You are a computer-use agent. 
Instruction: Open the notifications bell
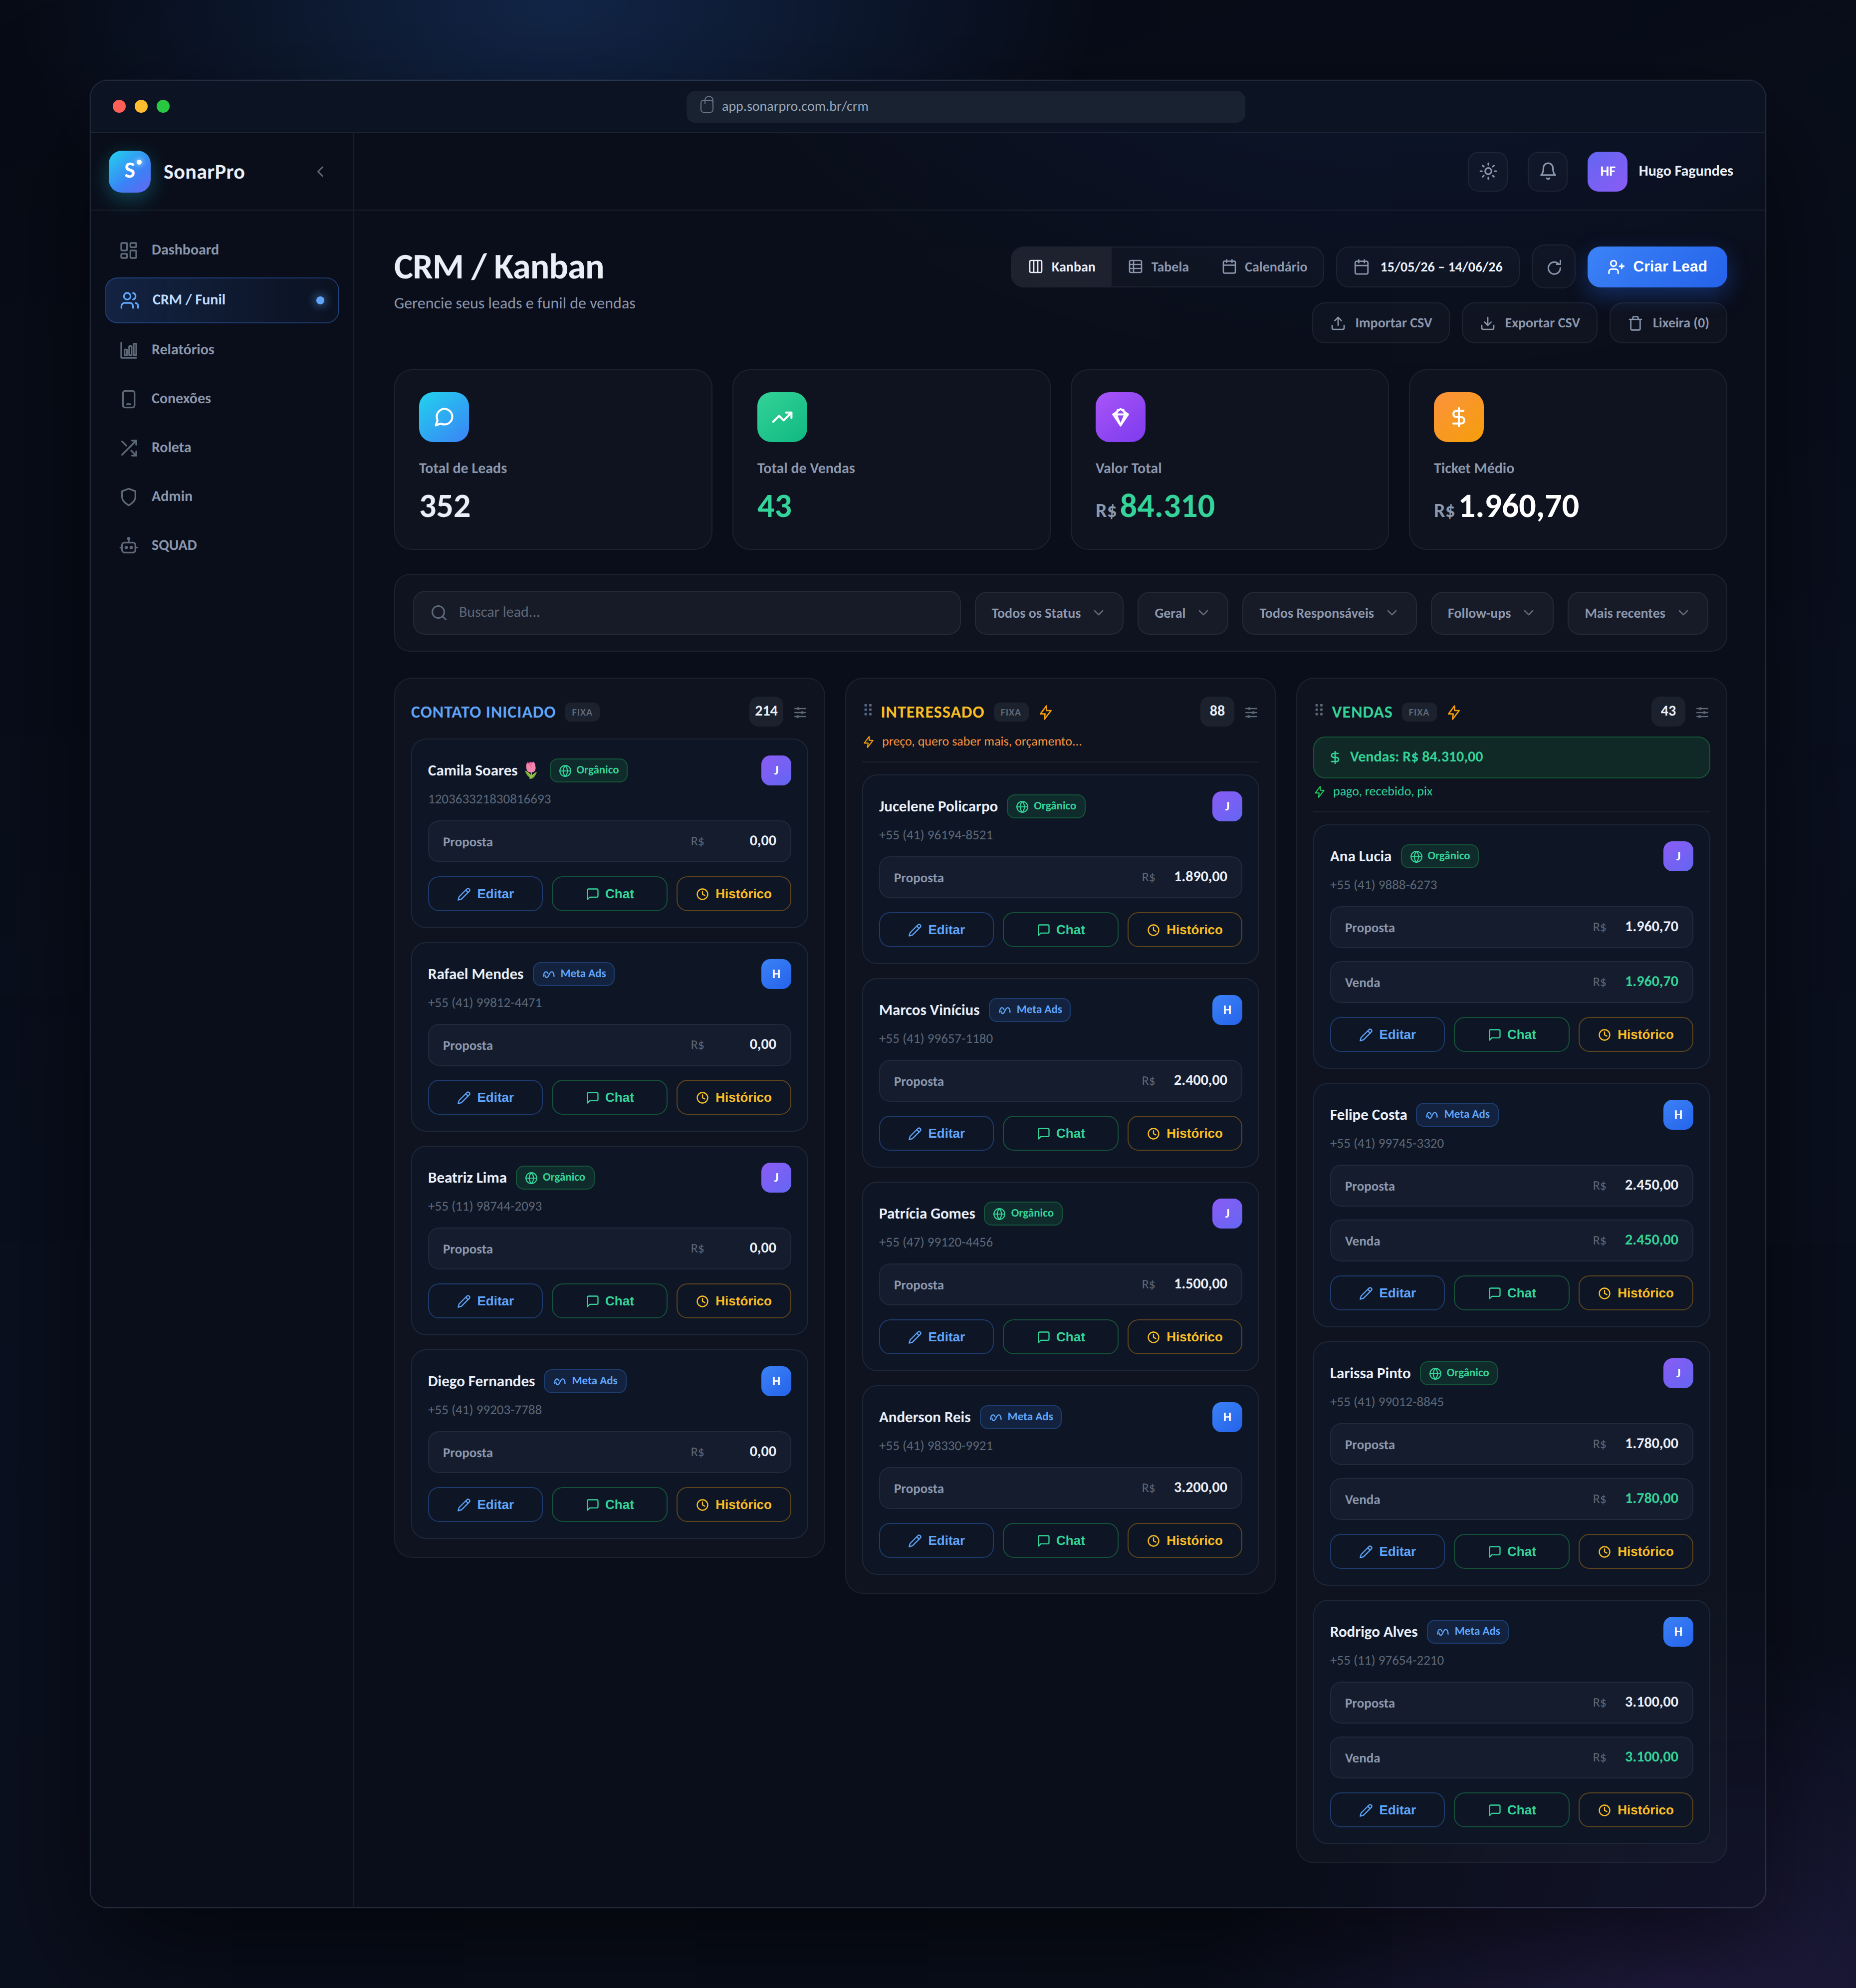tap(1547, 171)
